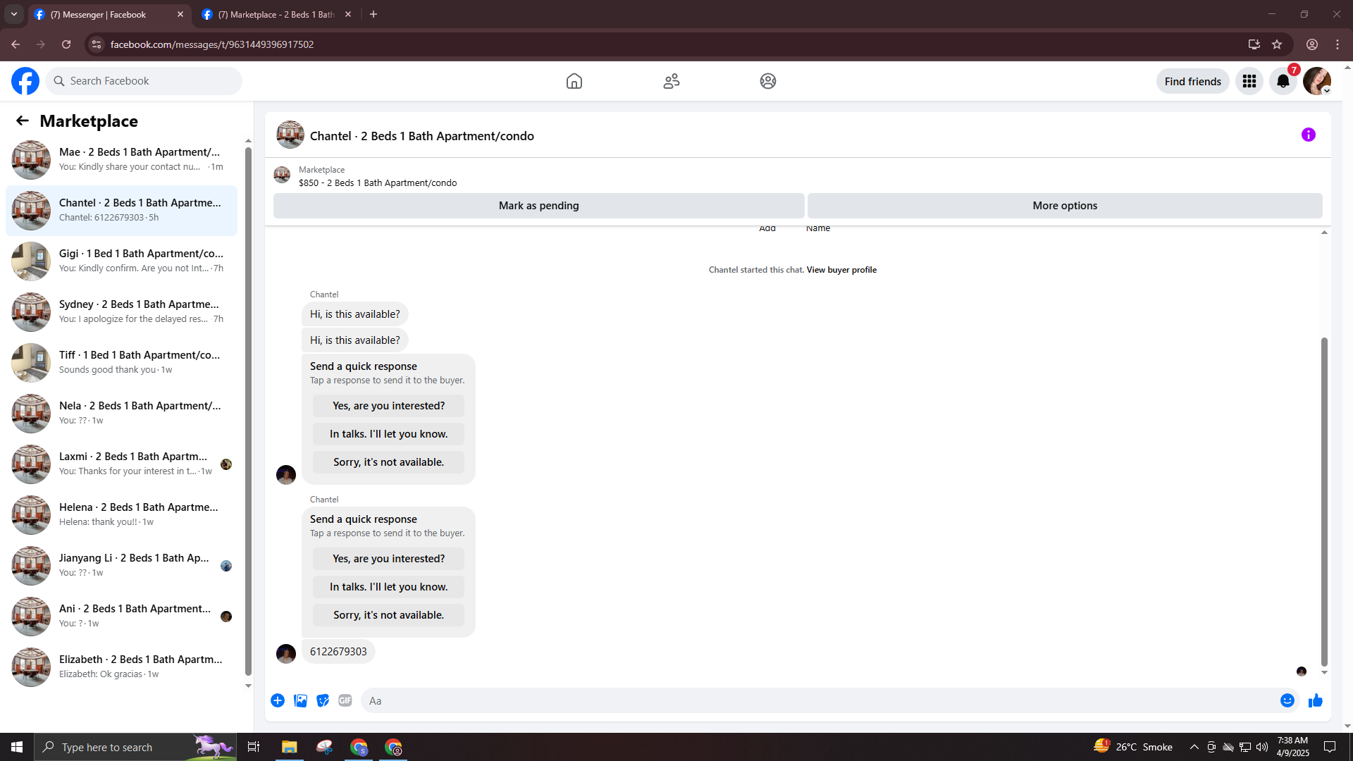Open the Facebook menu grid icon

point(1249,81)
